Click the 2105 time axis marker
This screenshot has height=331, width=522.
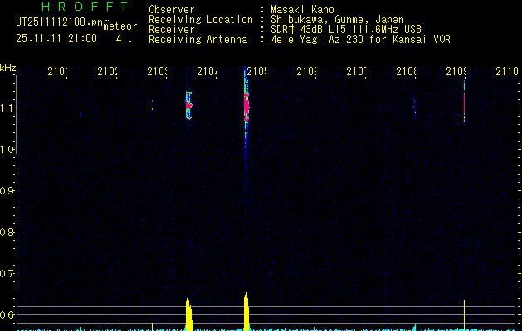tap(257, 71)
